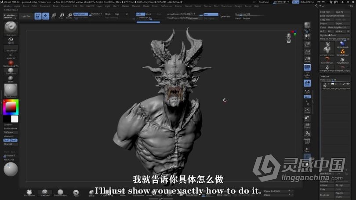
Task: Select the Standard brush in bottom shelf
Action: point(45,193)
